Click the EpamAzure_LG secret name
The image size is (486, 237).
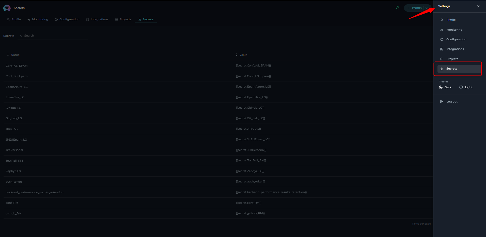tap(17, 87)
